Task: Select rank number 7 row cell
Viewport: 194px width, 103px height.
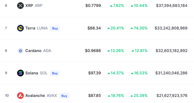Action: point(6,28)
